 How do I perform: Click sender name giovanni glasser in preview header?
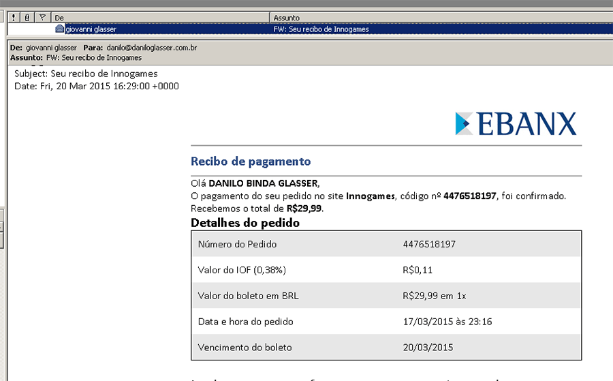(52, 48)
